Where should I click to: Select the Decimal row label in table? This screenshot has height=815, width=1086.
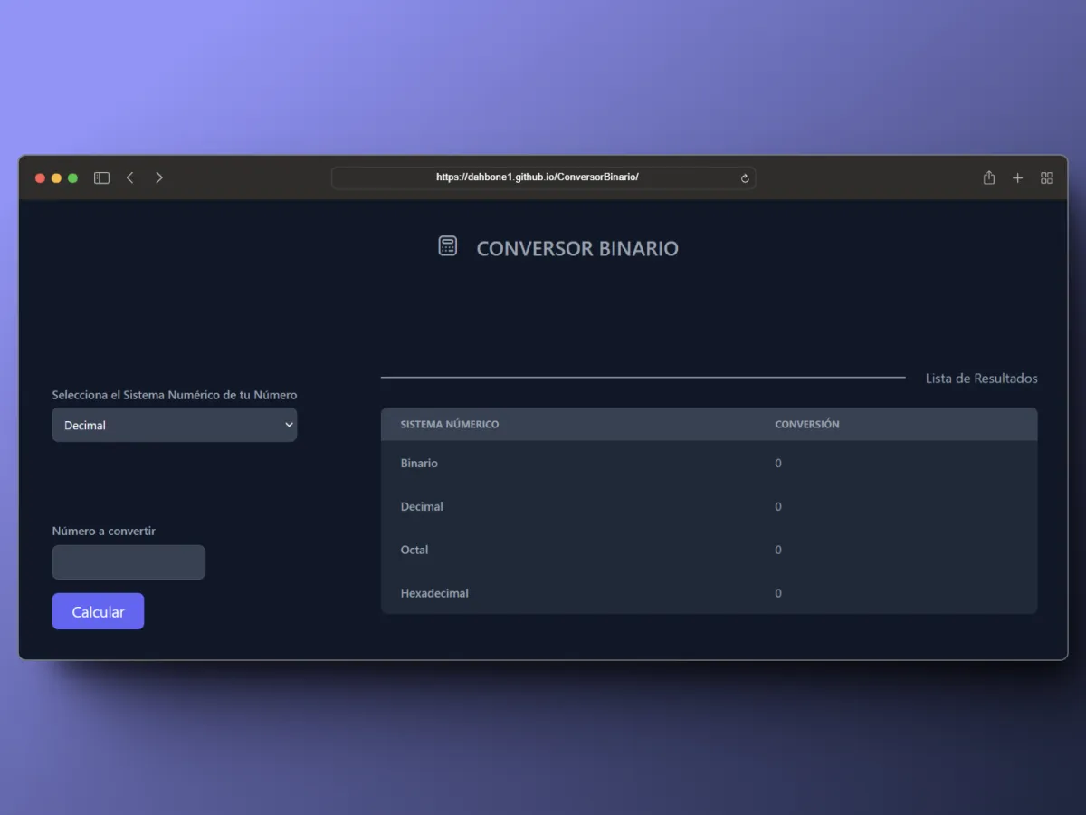click(422, 506)
